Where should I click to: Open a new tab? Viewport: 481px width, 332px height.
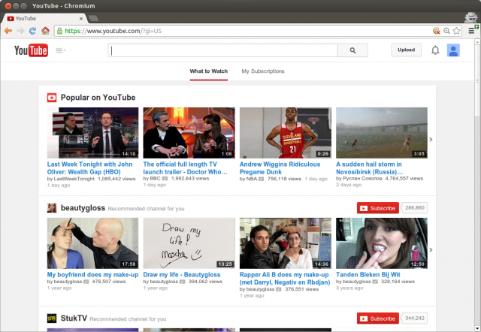tap(93, 18)
